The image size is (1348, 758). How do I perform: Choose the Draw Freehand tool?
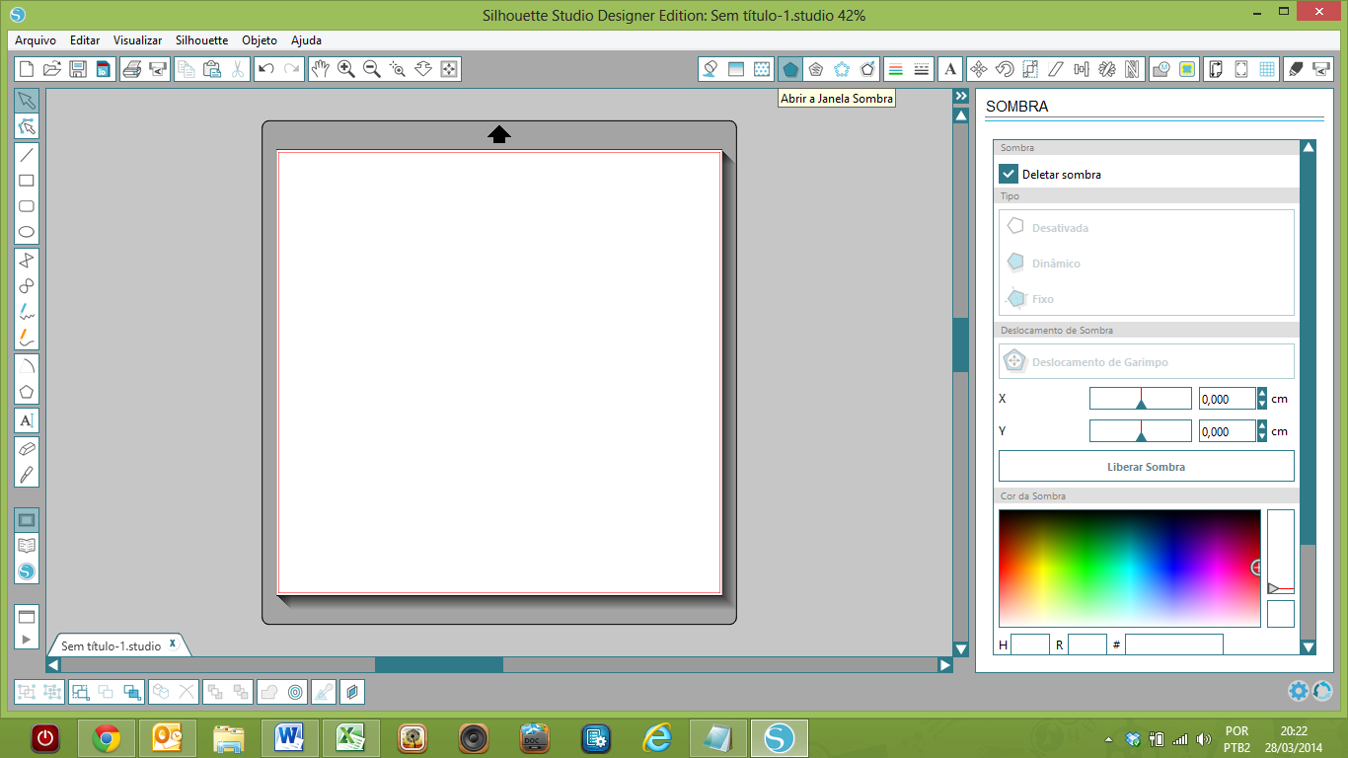click(27, 312)
